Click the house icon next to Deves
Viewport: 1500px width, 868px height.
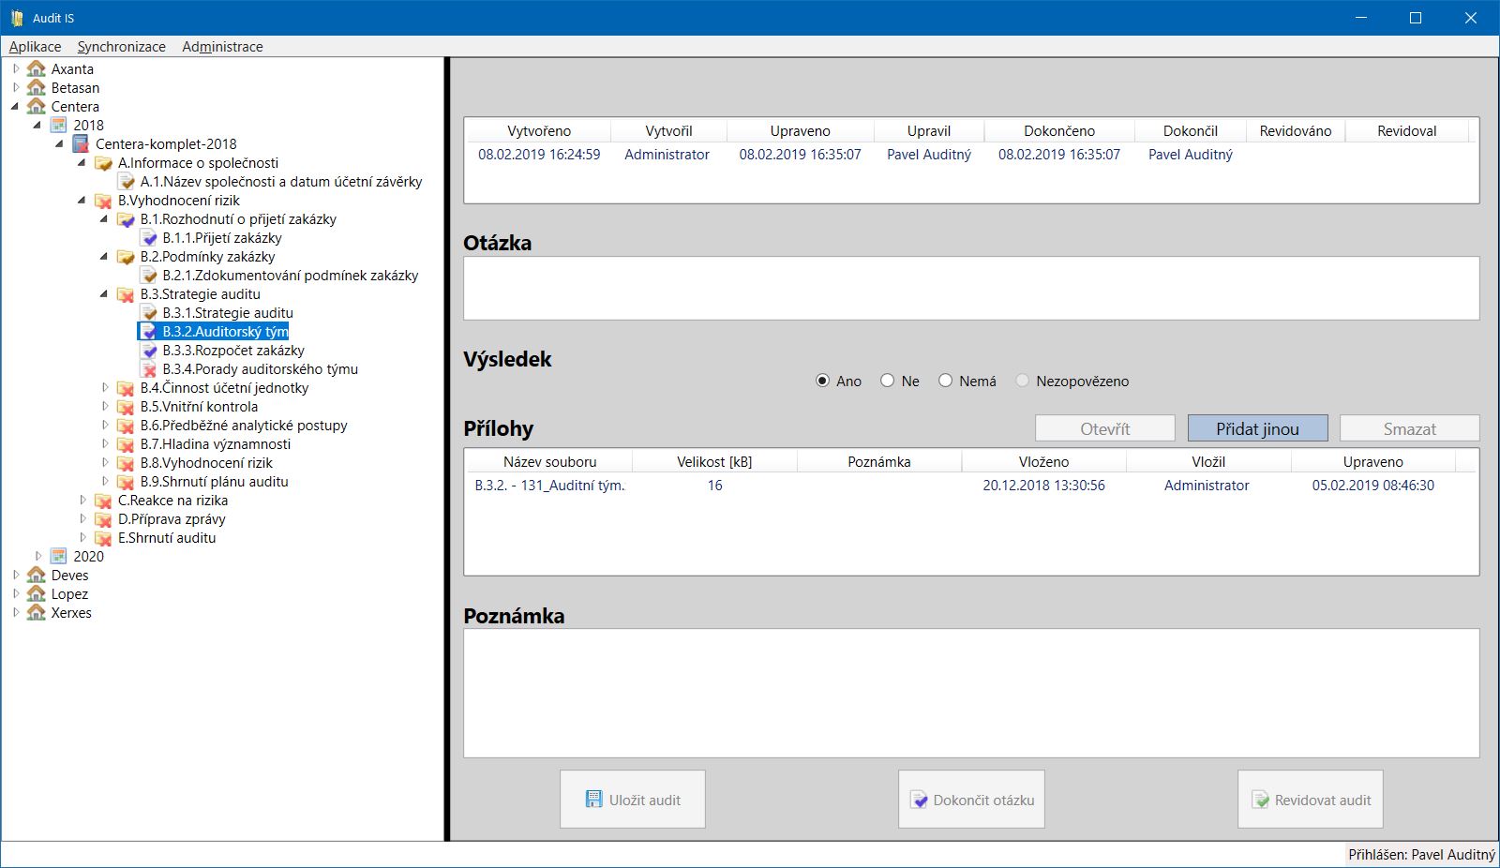point(37,575)
